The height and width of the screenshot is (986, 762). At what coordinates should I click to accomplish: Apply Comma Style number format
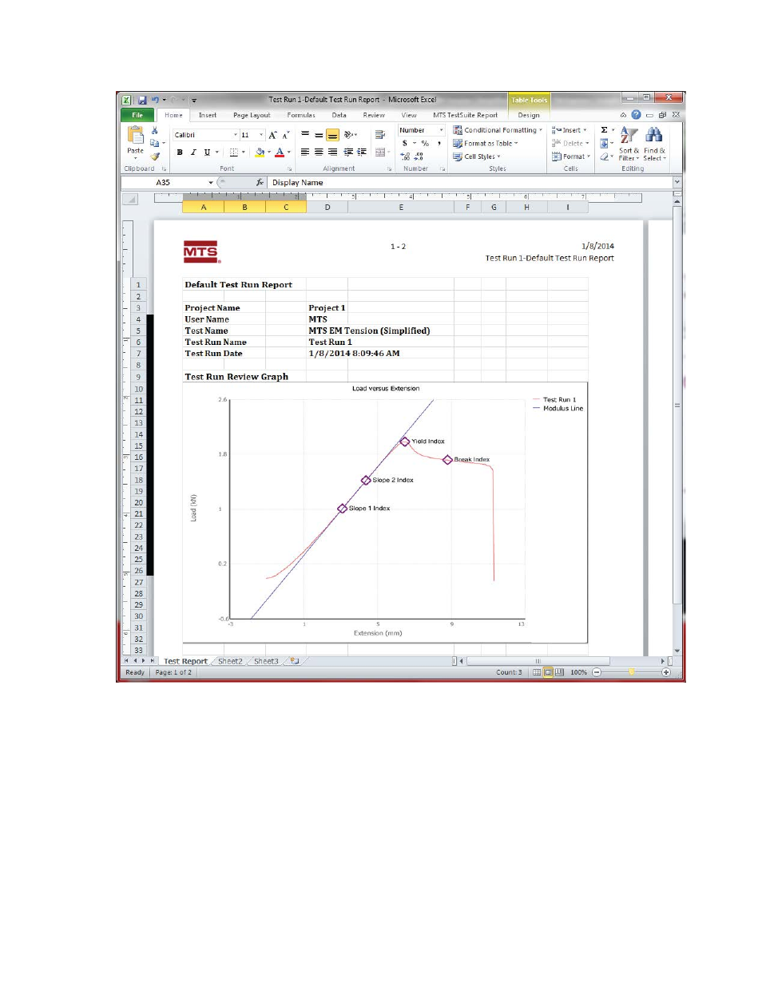pyautogui.click(x=439, y=144)
